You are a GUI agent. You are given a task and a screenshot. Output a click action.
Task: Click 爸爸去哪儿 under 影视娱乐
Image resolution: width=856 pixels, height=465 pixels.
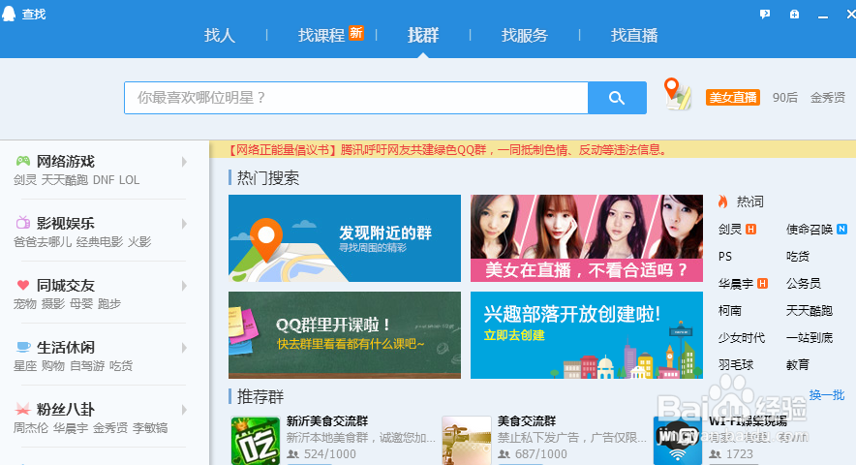click(42, 241)
